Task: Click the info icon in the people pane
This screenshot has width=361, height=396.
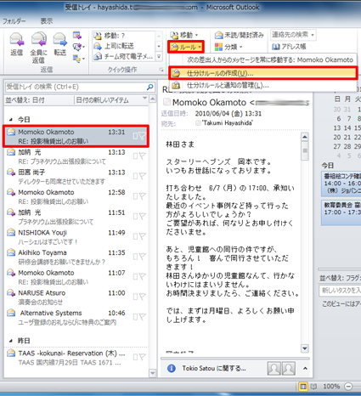Action: pos(172,368)
